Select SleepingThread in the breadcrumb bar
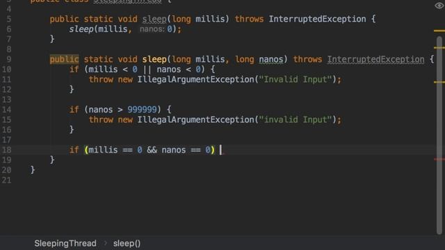The width and height of the screenshot is (445, 250). [65, 243]
